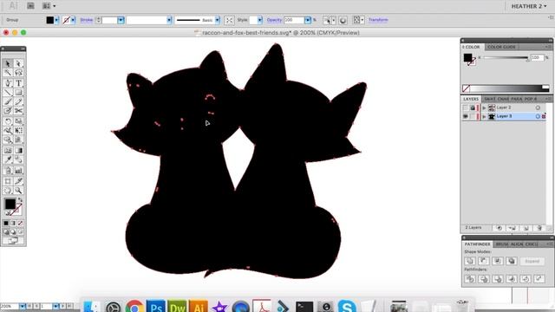Click the first Pathfinders divide icon
Image resolution: width=555 pixels, height=312 pixels.
click(470, 279)
